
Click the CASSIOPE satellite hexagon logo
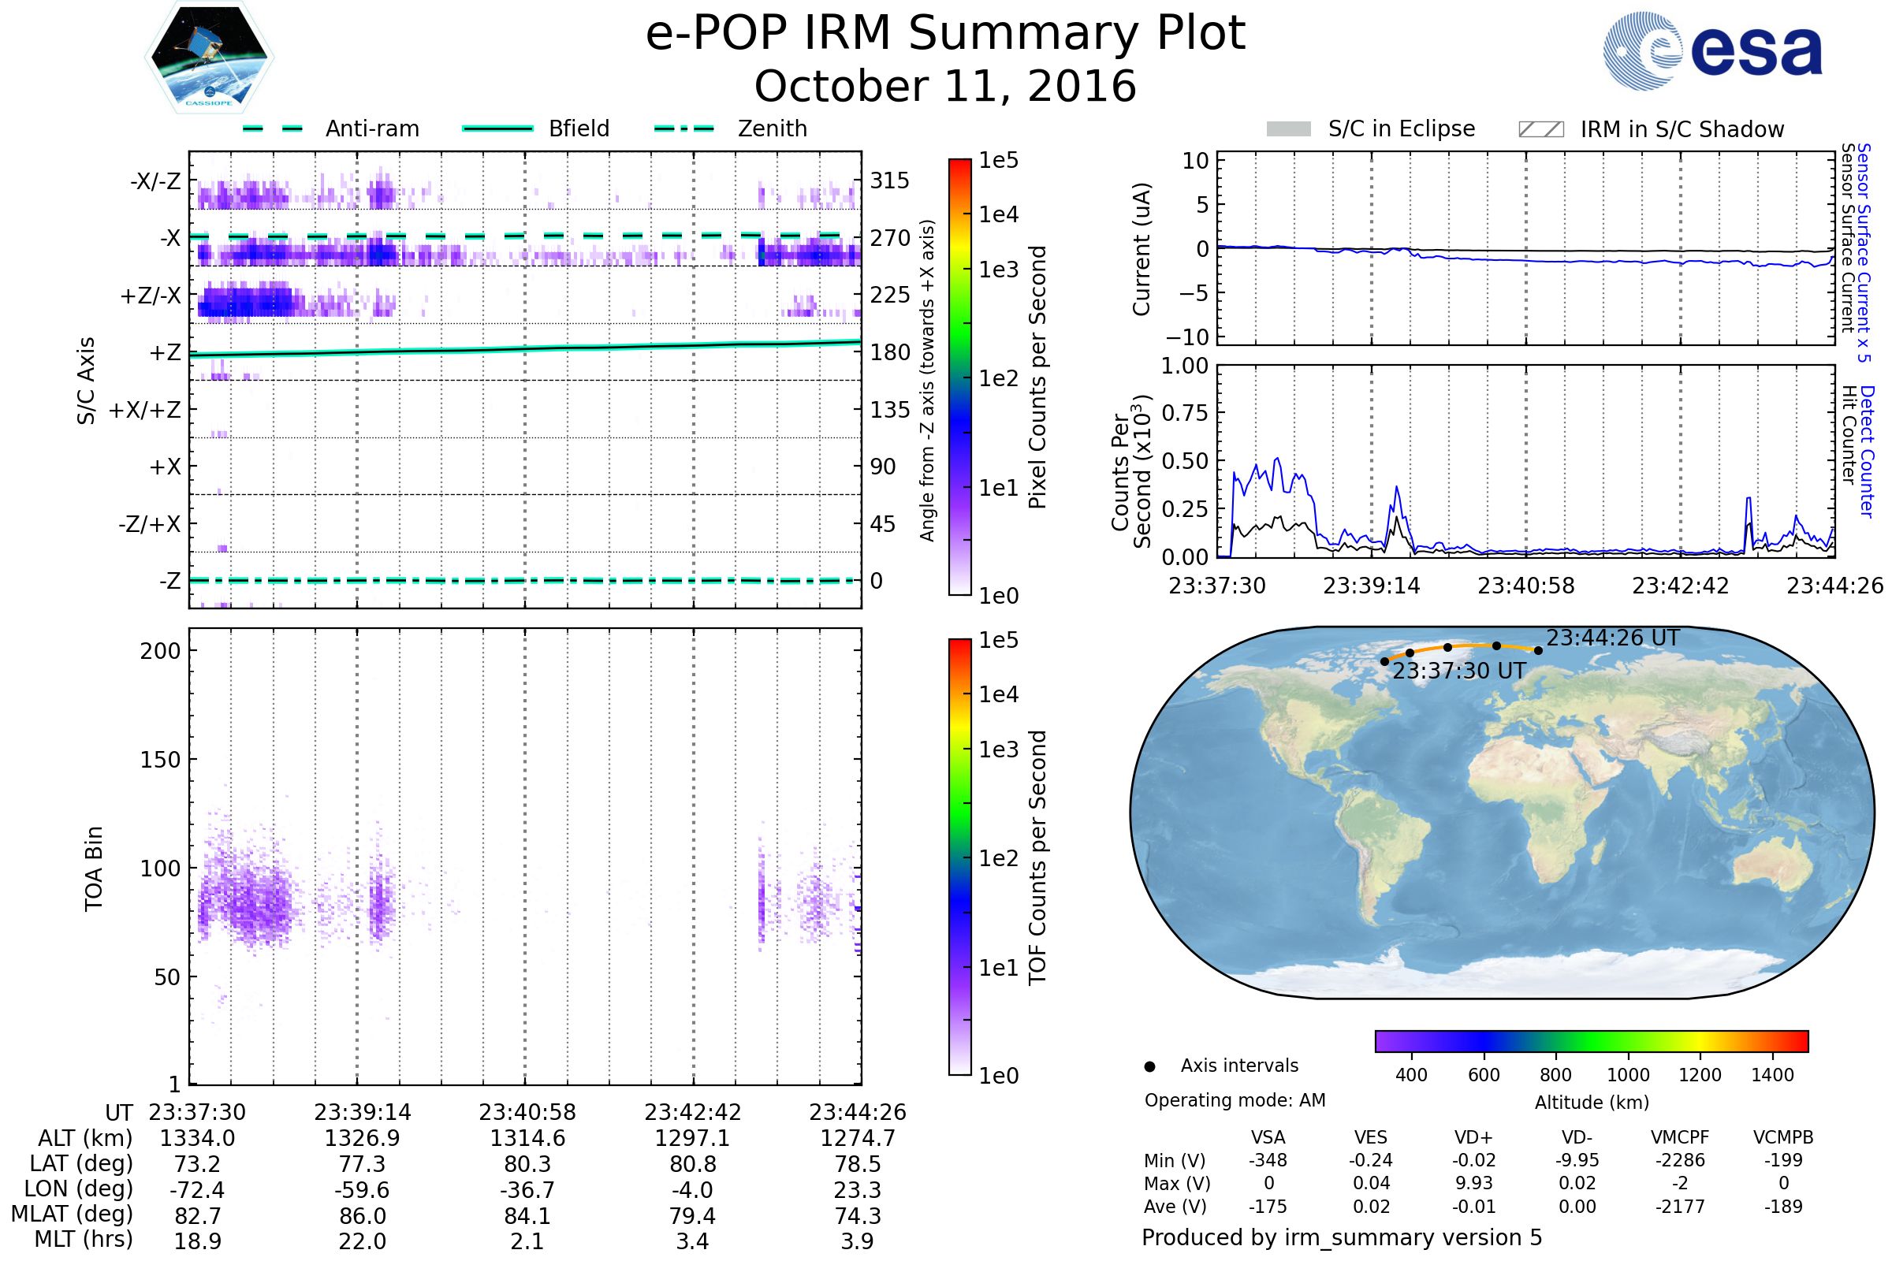tap(209, 58)
